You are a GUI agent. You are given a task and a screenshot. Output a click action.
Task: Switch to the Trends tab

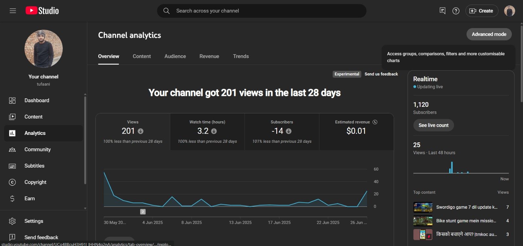click(241, 56)
